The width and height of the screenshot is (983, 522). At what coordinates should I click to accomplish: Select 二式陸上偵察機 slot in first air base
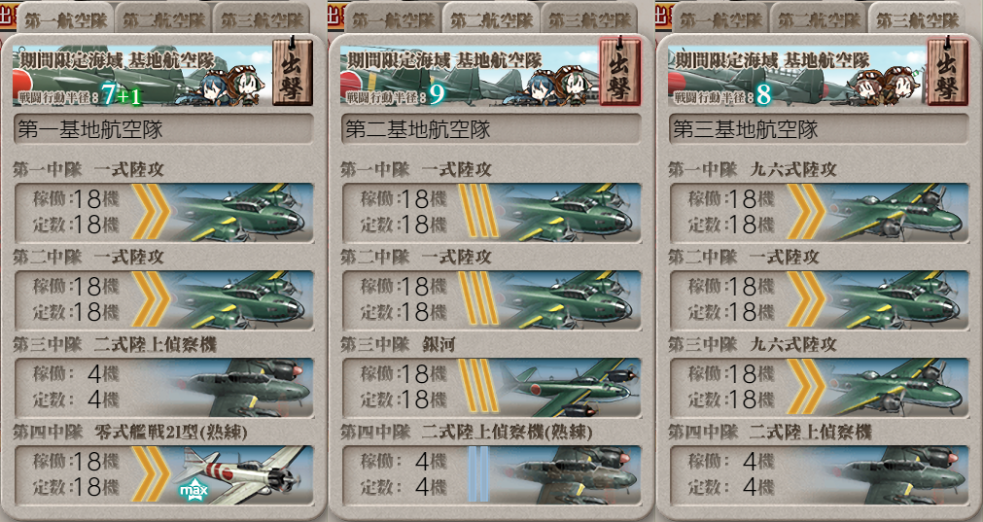tap(163, 387)
